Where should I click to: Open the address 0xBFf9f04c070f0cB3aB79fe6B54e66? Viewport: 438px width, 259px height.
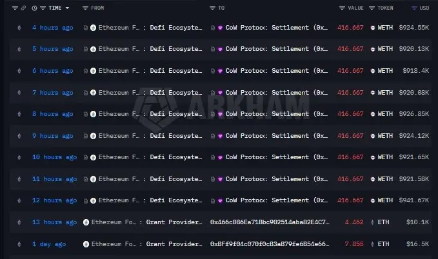(x=270, y=244)
